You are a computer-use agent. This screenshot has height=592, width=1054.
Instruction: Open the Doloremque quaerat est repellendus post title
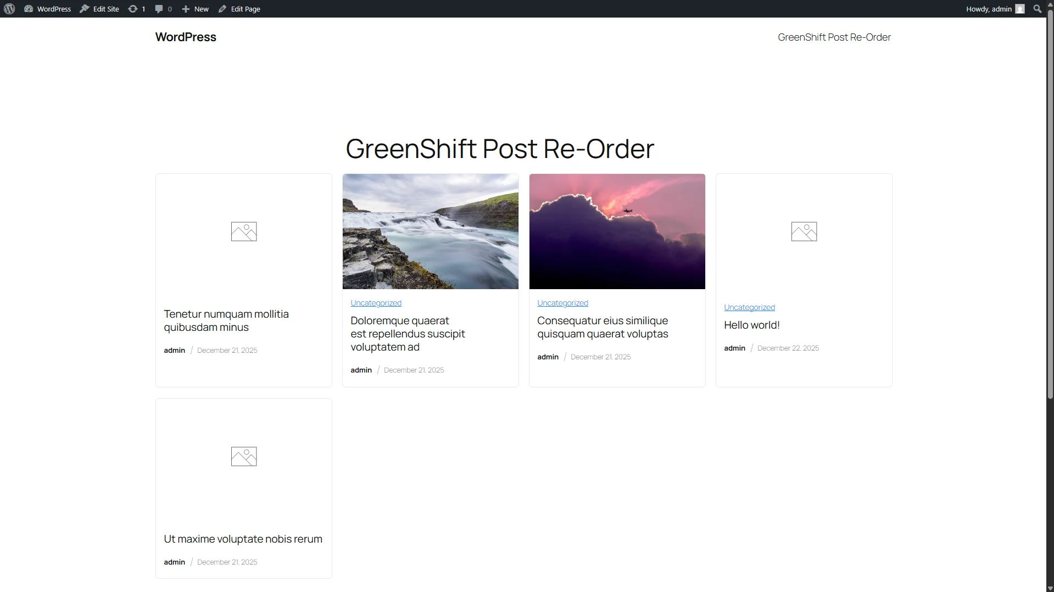pos(408,334)
